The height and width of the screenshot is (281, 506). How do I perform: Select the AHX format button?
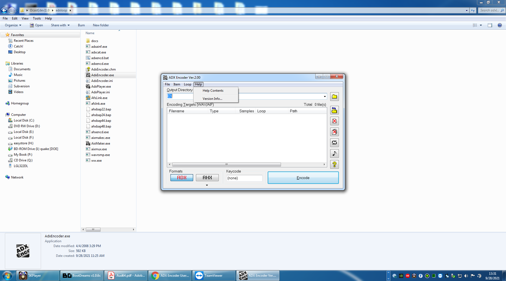[207, 178]
